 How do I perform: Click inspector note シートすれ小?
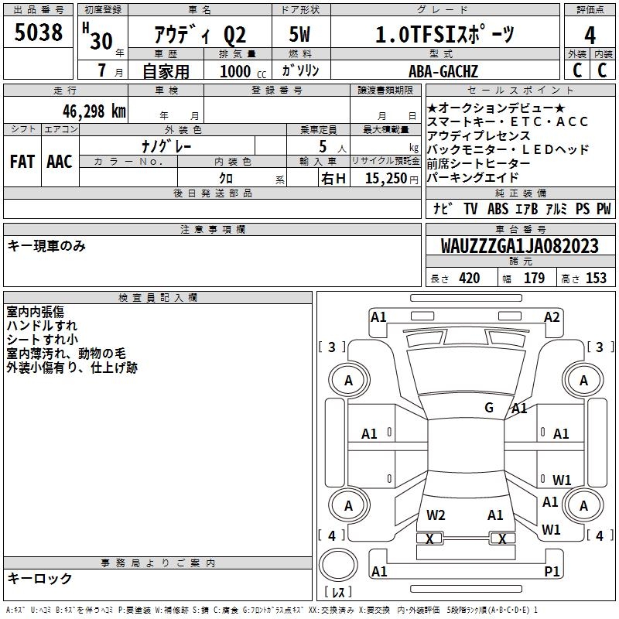click(43, 339)
